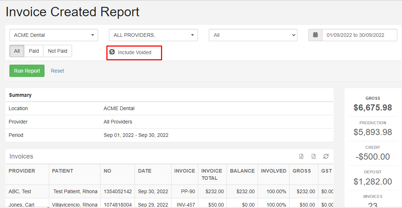Sort by INVOICE TOTAL column header

(212, 174)
